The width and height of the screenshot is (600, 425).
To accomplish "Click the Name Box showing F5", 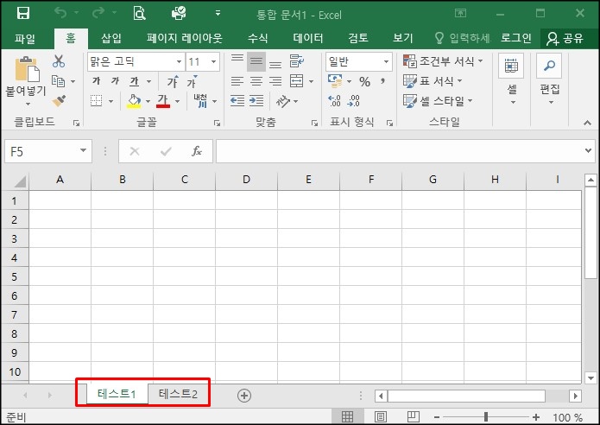I will click(41, 151).
